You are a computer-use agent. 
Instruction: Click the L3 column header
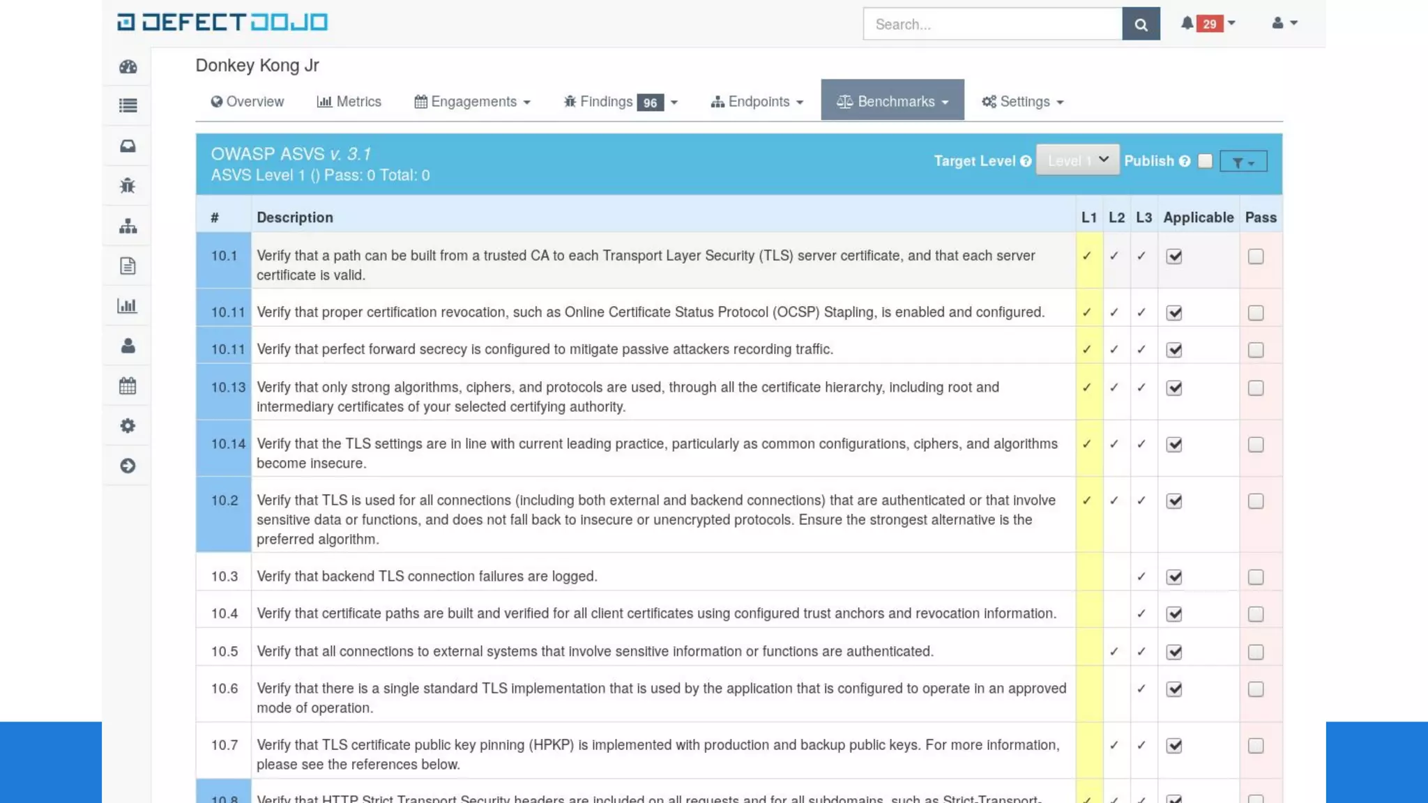point(1144,217)
